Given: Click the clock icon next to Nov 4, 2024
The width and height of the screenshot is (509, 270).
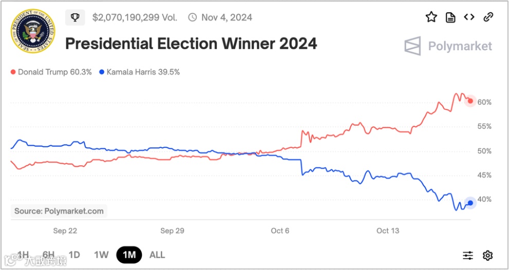Looking at the screenshot, I should pyautogui.click(x=192, y=17).
